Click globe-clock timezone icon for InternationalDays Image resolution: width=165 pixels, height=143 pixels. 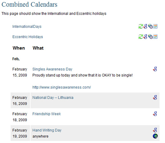click(x=150, y=26)
